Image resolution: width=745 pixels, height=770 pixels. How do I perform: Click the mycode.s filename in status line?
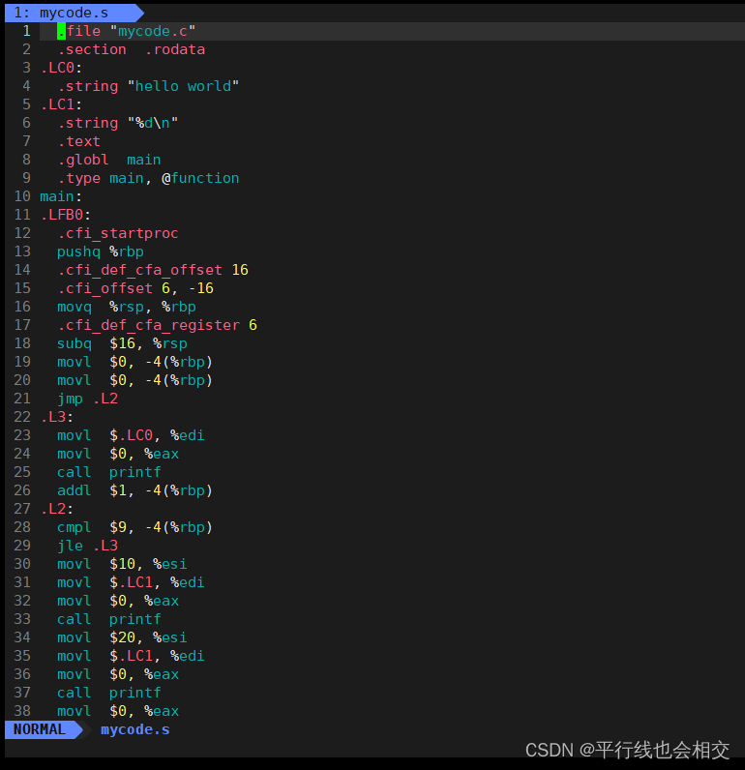[x=135, y=729]
